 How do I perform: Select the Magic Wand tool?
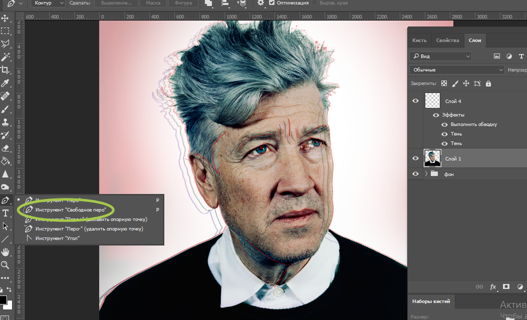(5, 57)
